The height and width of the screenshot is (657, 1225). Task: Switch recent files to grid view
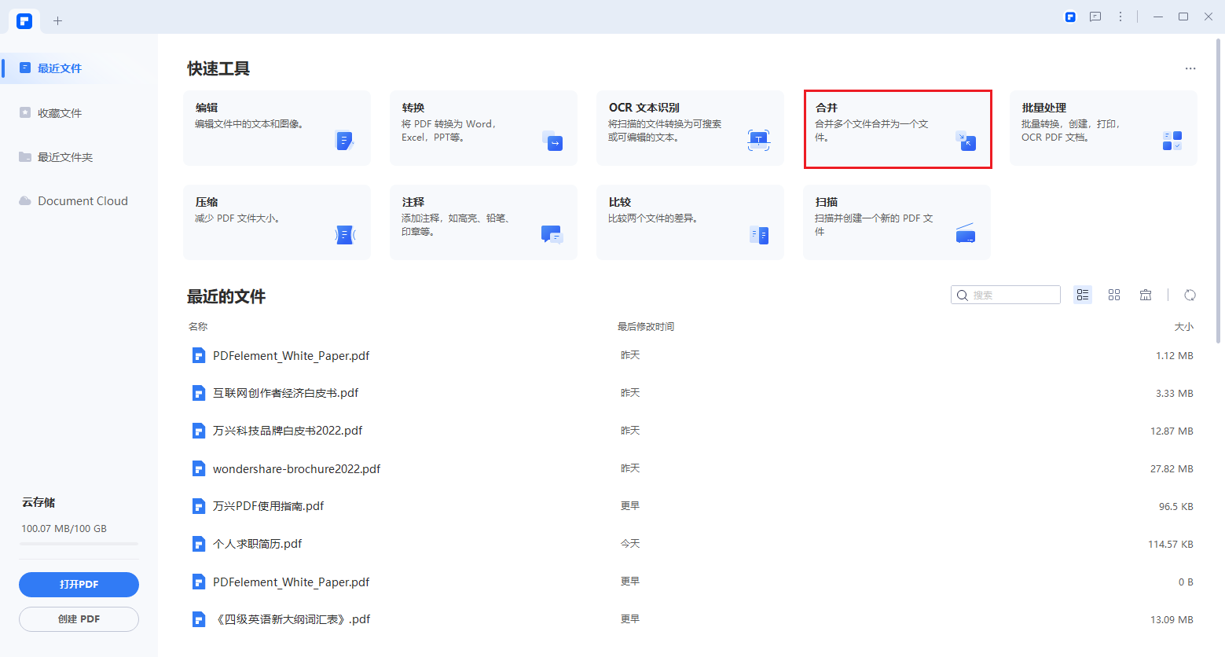pos(1114,295)
